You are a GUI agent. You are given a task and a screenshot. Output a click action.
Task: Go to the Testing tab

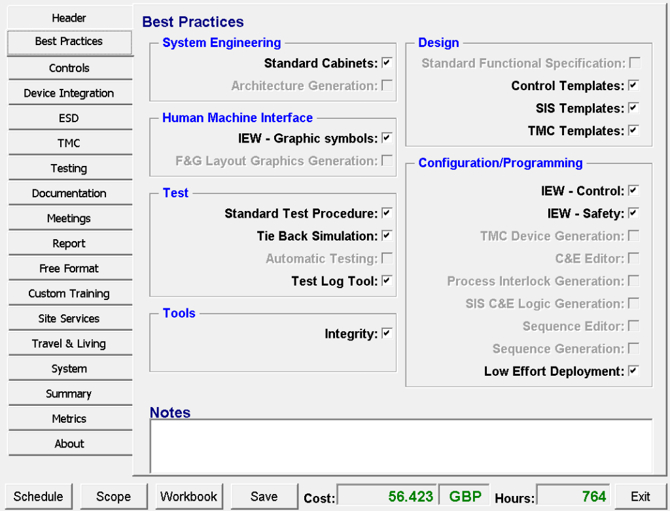69,168
